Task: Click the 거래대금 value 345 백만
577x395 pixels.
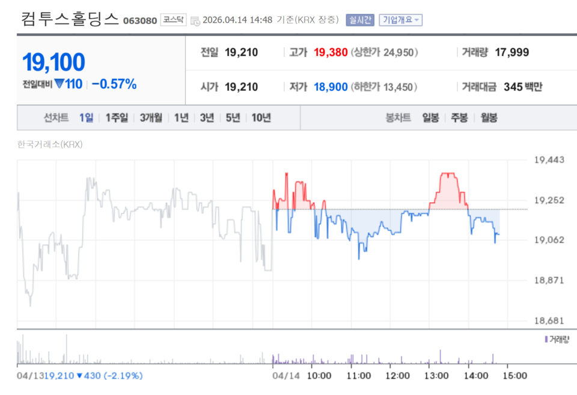Action: coord(523,87)
